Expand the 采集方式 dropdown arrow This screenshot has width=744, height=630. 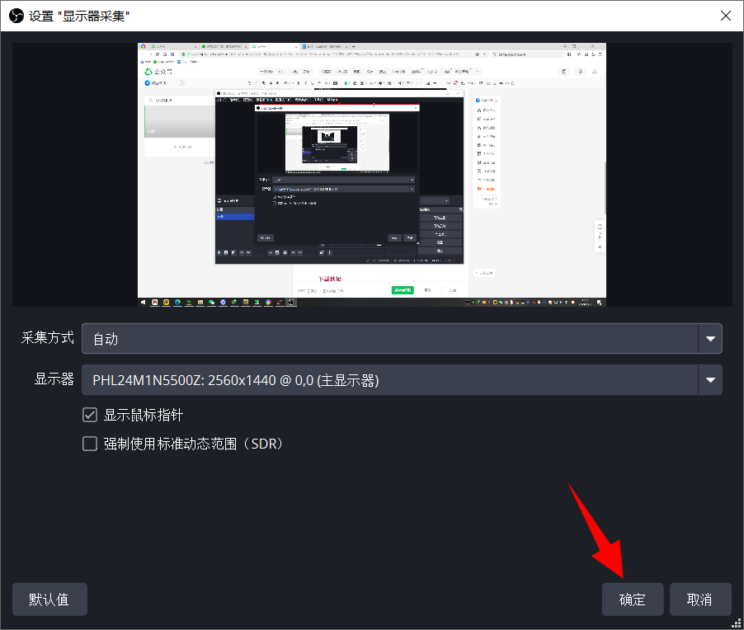click(x=709, y=338)
